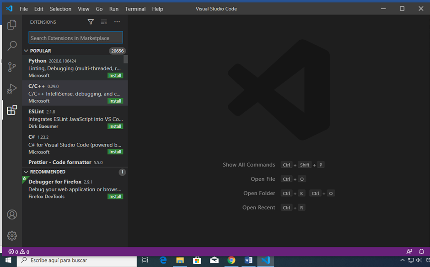Click the Show All Commands hint
Screen dimensions: 430x267
[x=274, y=165]
